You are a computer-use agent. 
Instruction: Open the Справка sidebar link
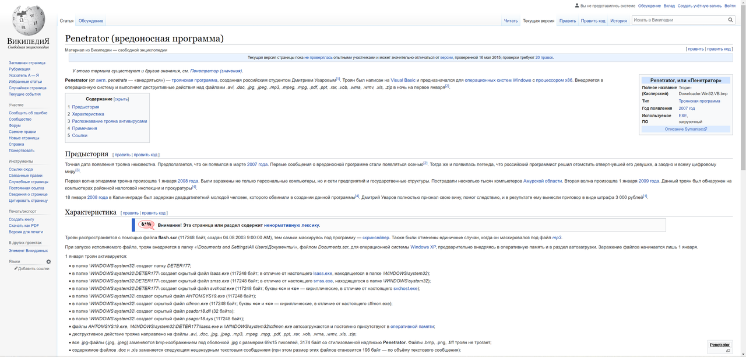tap(16, 144)
